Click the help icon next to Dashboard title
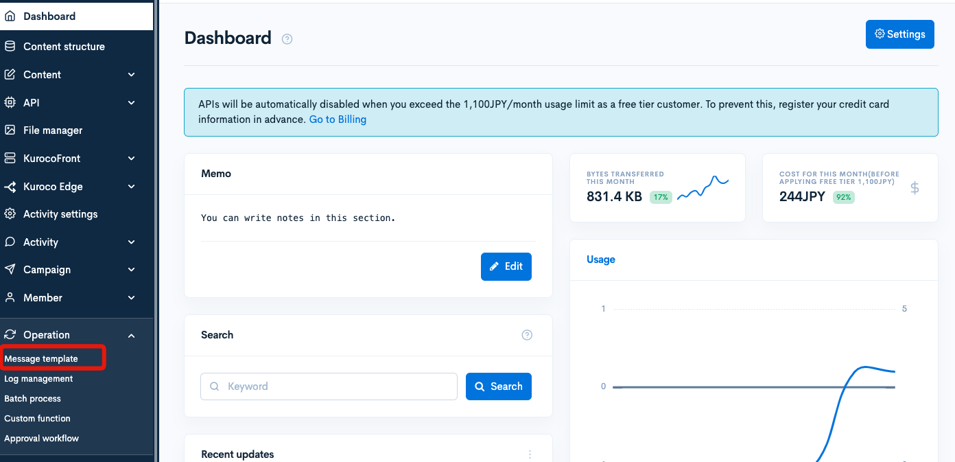Screen dimensions: 955x462 [287, 38]
